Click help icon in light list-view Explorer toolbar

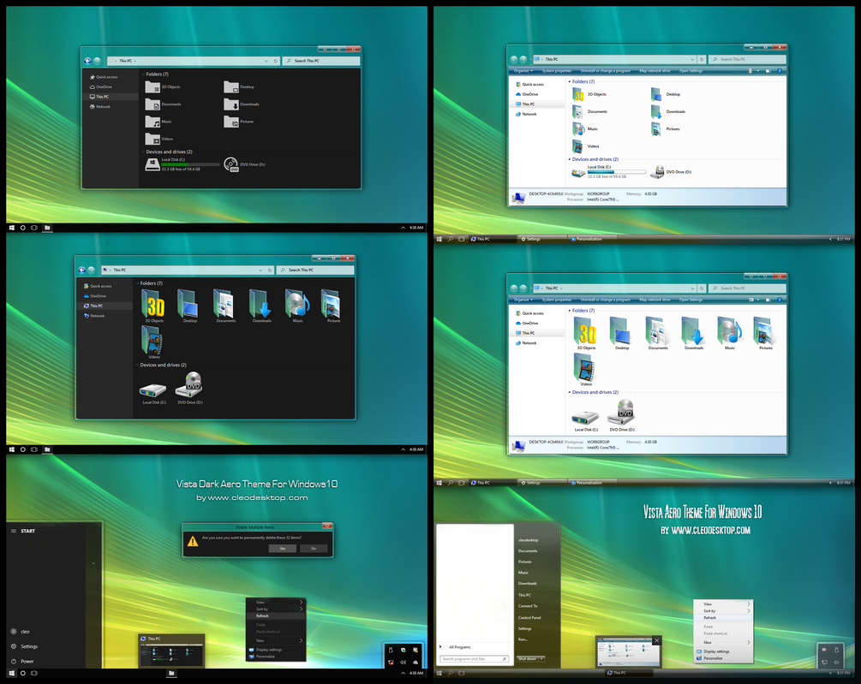[x=779, y=71]
